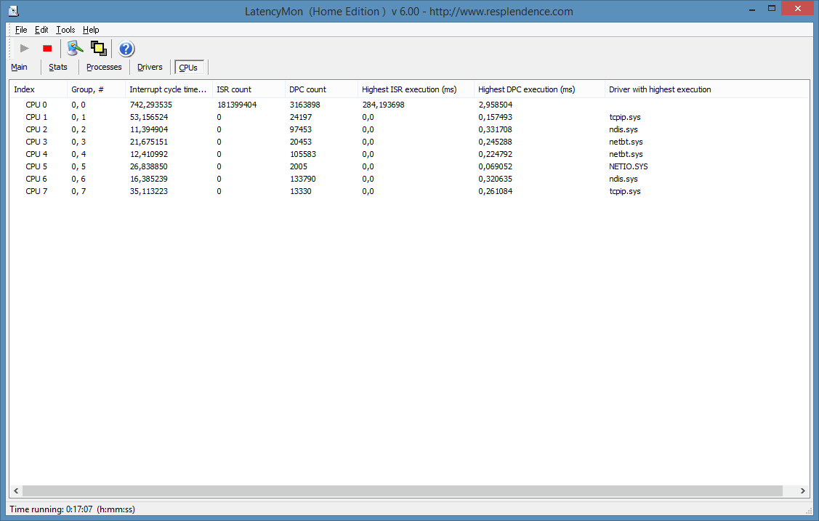Open the options tool icon in toolbar

point(75,49)
